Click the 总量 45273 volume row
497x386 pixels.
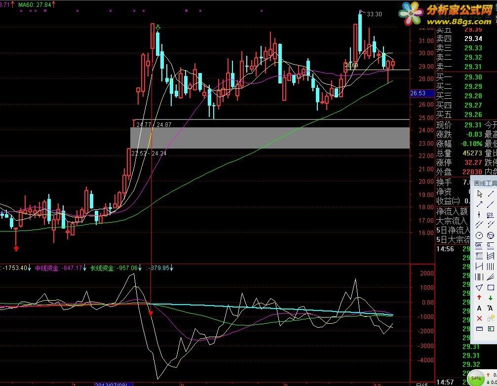459,154
